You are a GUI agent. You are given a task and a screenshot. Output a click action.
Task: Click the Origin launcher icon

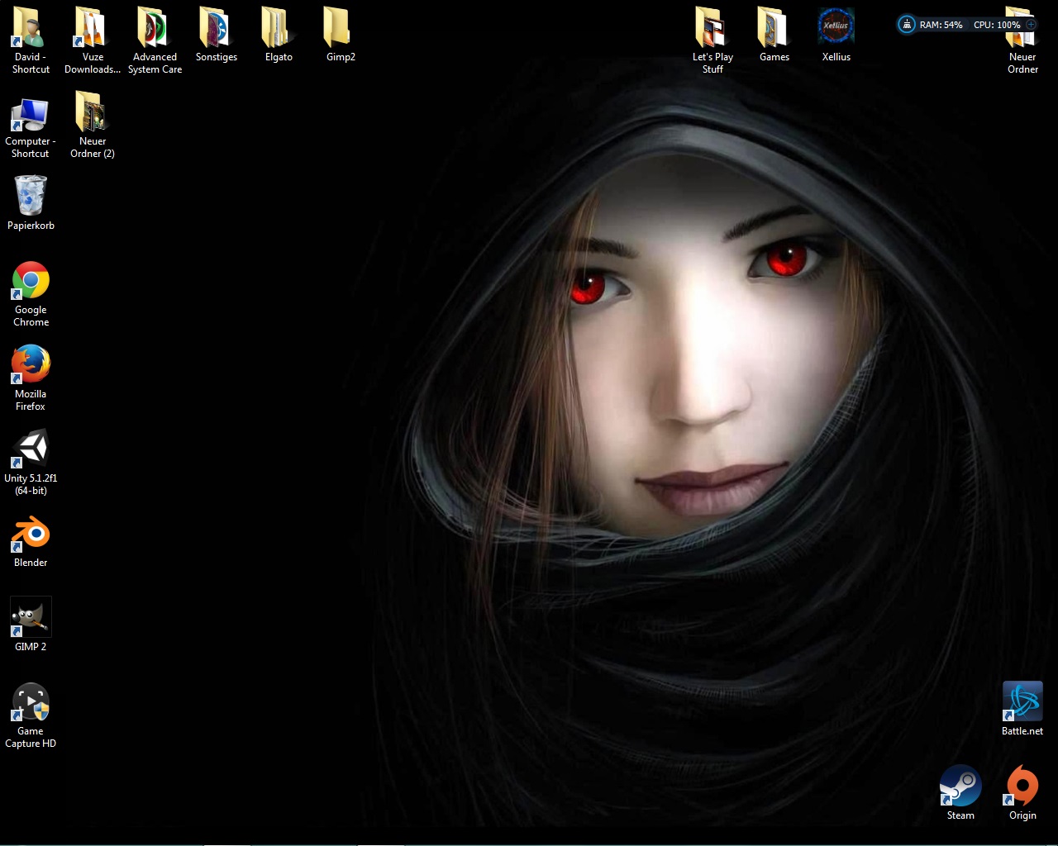(1022, 786)
